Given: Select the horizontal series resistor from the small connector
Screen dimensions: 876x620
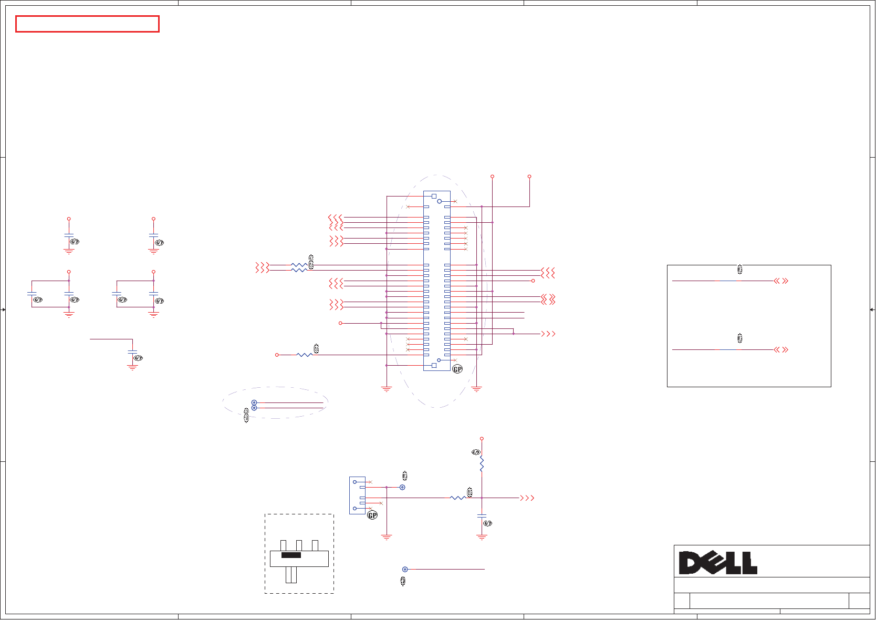Looking at the screenshot, I should (458, 498).
